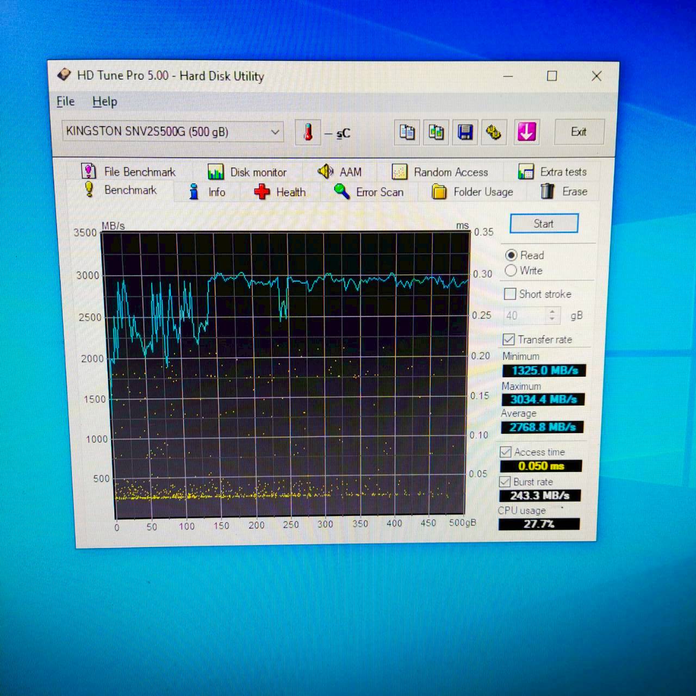Open the KINGSTON SNV2S500G drive dropdown
This screenshot has width=696, height=696.
point(275,132)
